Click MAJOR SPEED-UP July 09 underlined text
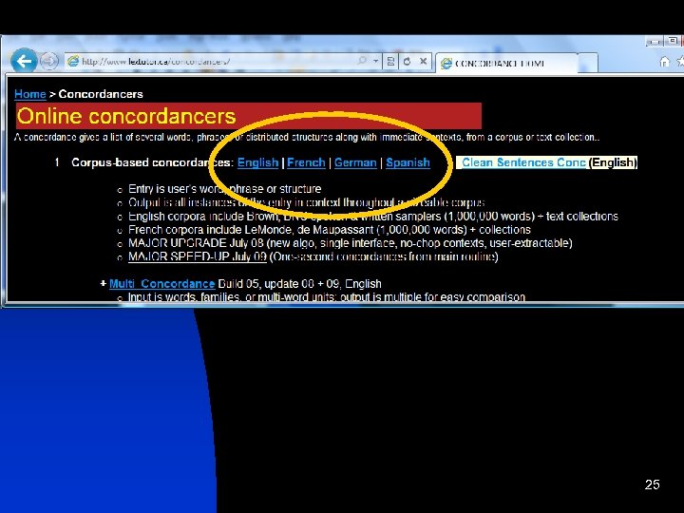Viewport: 684px width, 513px height. [198, 256]
